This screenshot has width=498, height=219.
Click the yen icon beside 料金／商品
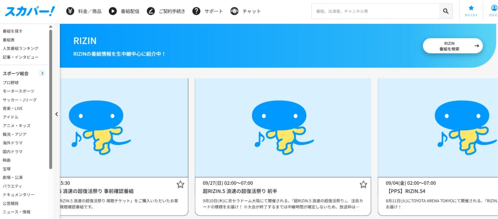(70, 11)
